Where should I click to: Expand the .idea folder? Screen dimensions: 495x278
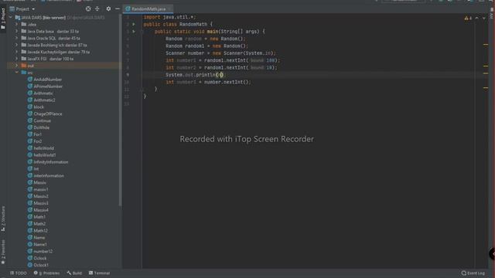(17, 24)
